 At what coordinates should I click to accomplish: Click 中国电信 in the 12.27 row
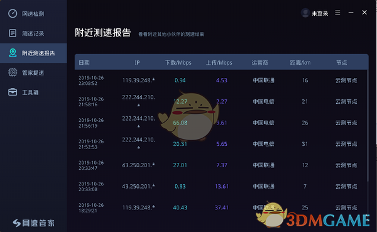click(x=263, y=102)
